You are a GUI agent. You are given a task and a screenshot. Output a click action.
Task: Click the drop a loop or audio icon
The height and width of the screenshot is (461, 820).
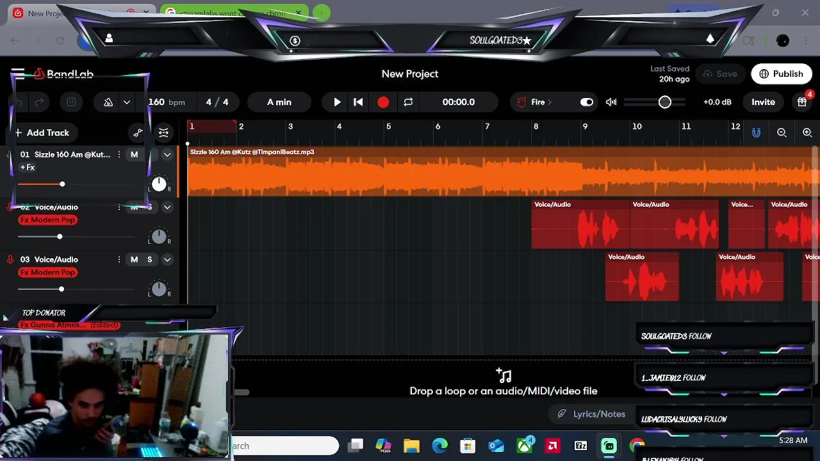click(504, 375)
